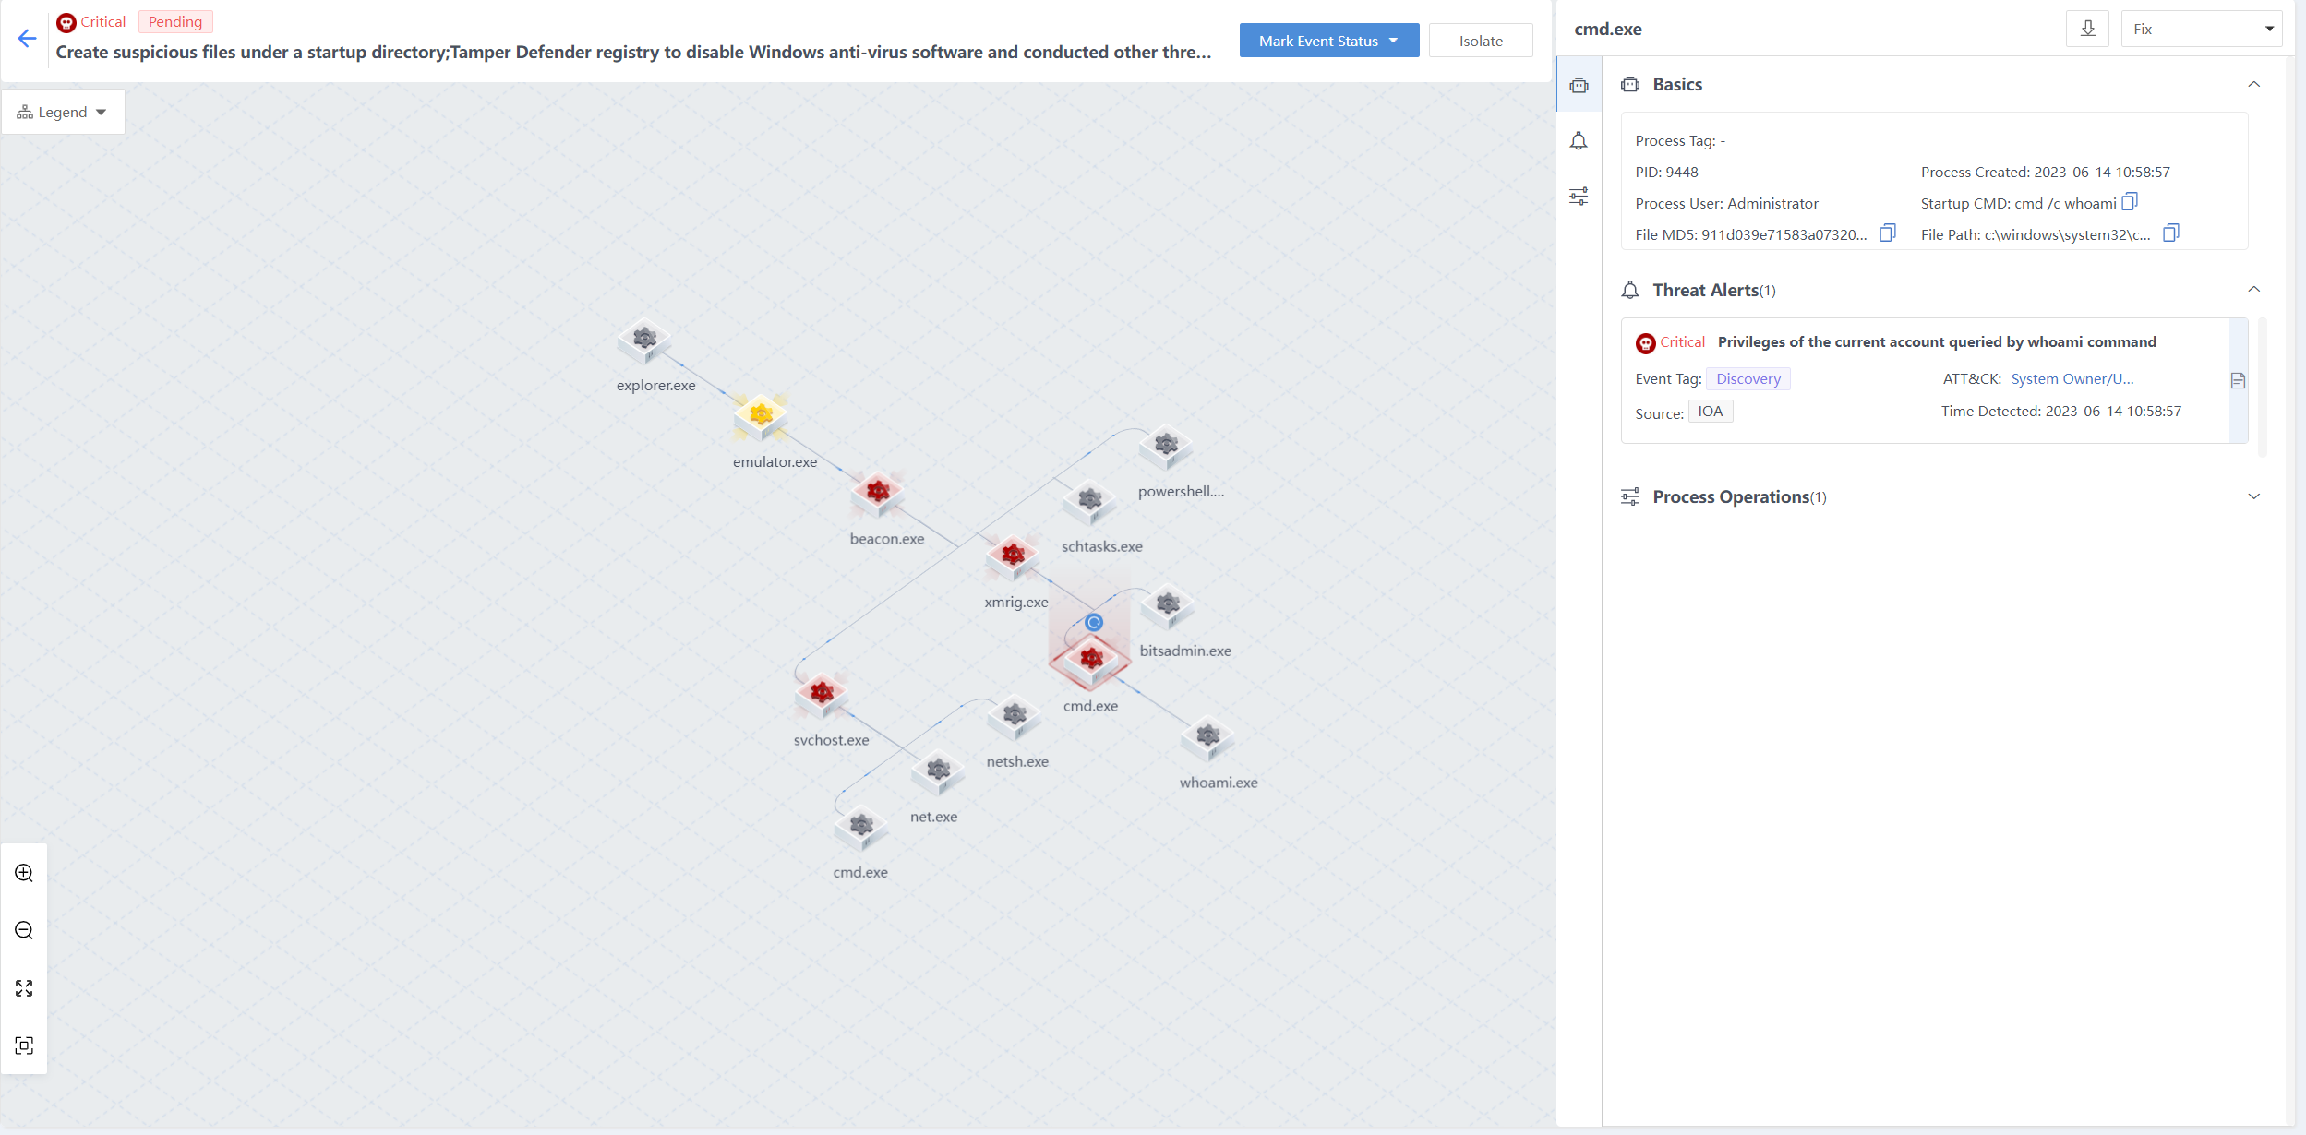2306x1135 pixels.
Task: Click the fullscreen expand arrows icon
Action: (24, 988)
